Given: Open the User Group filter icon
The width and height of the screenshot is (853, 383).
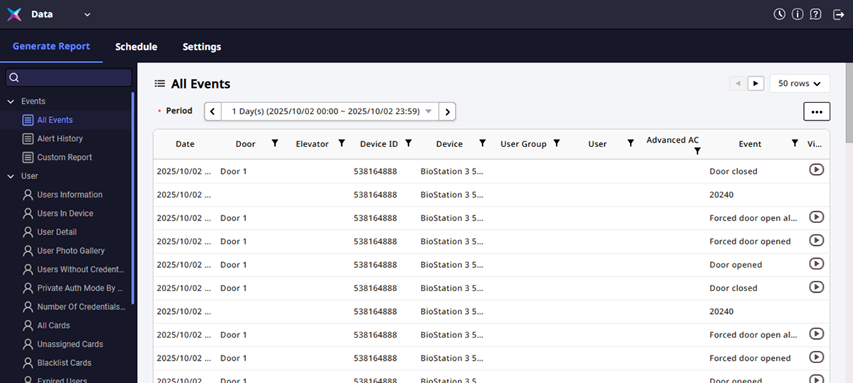Looking at the screenshot, I should (x=557, y=144).
